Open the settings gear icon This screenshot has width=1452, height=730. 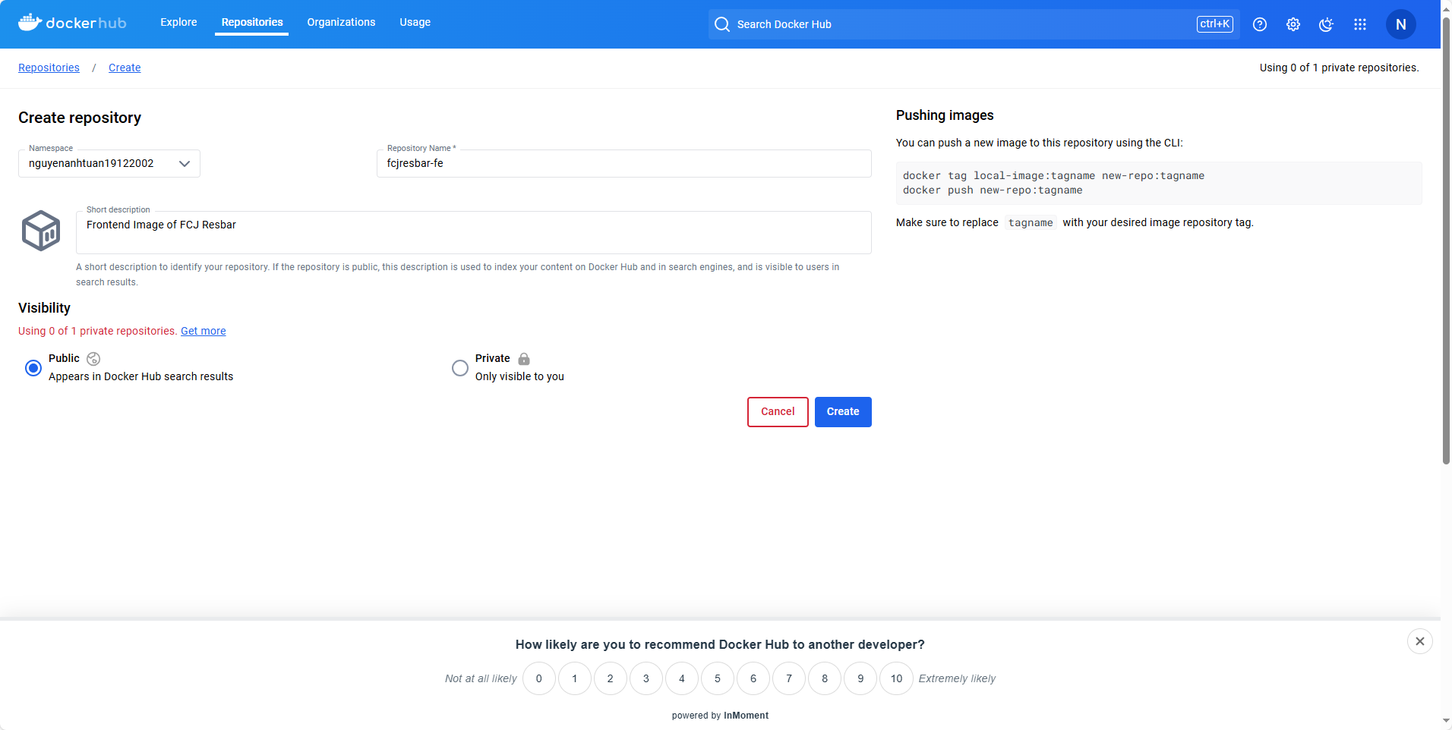pyautogui.click(x=1293, y=24)
